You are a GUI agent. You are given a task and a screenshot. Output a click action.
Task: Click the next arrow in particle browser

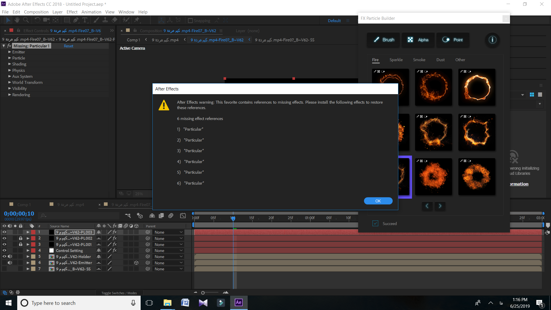pyautogui.click(x=440, y=205)
